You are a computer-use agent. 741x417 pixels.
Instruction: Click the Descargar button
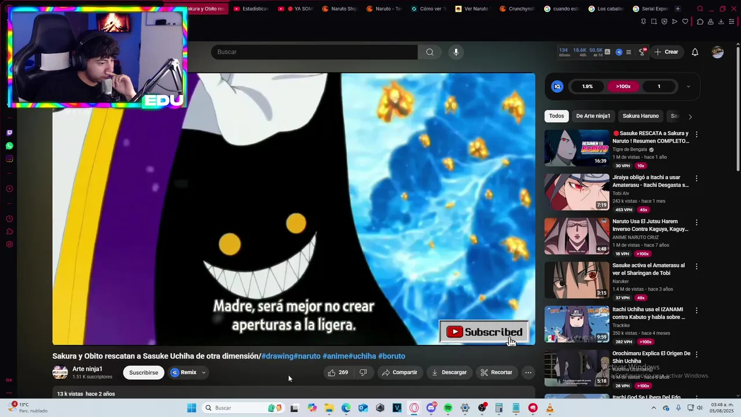click(449, 372)
